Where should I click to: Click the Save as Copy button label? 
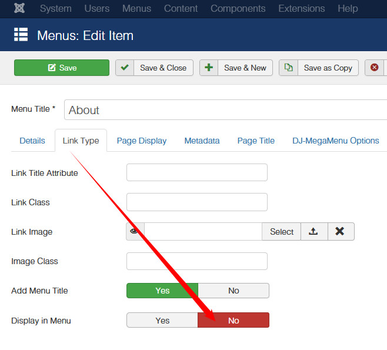coord(328,68)
